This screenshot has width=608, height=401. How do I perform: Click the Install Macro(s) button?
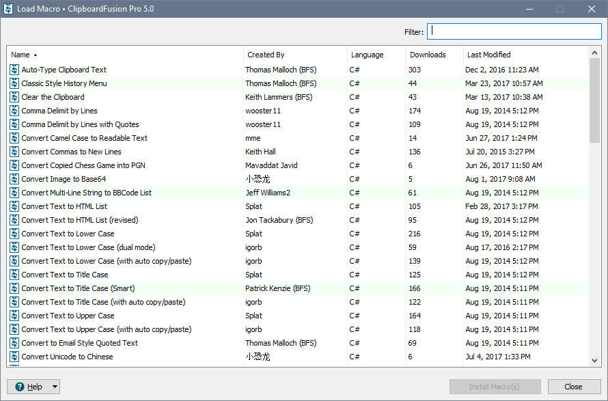pos(495,387)
